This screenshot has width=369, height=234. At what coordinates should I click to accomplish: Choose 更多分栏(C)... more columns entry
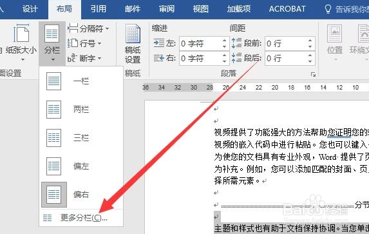[x=81, y=218]
